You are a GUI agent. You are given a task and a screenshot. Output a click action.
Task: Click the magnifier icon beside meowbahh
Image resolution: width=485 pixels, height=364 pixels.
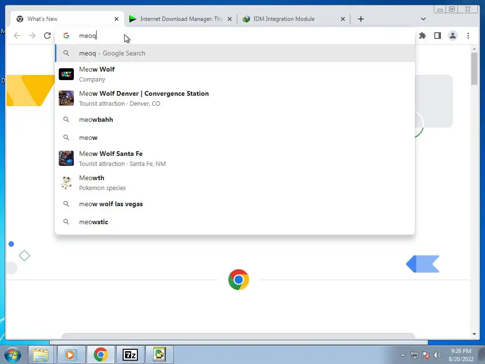point(66,119)
